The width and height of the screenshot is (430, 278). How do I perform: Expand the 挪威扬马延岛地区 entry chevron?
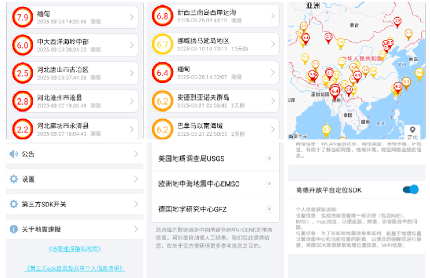(x=272, y=45)
